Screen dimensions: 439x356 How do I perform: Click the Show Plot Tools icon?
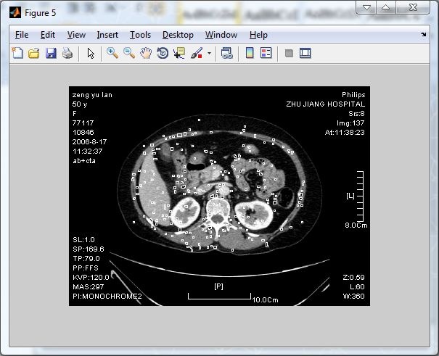pos(305,53)
